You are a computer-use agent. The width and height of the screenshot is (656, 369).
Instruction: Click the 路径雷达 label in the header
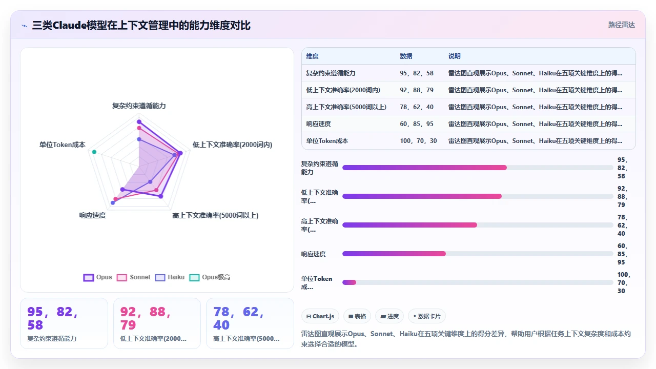click(x=622, y=25)
